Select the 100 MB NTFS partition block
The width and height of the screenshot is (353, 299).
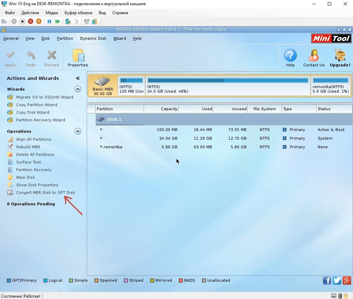[131, 86]
